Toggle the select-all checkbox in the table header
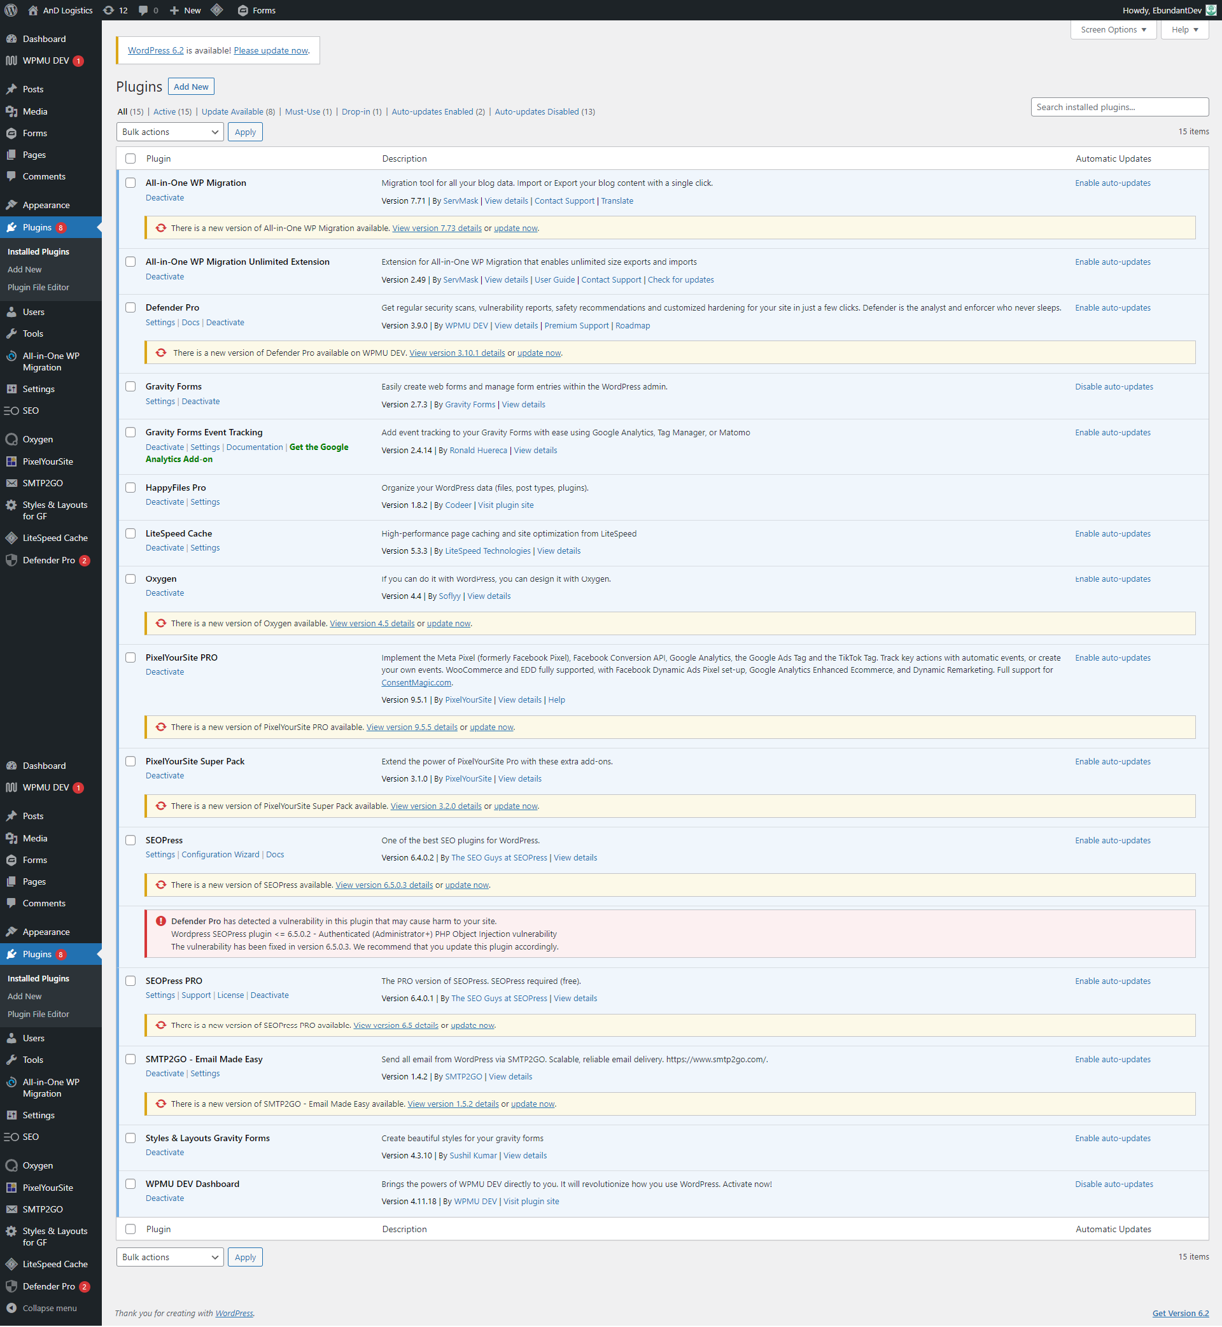1222x1327 pixels. click(x=131, y=158)
